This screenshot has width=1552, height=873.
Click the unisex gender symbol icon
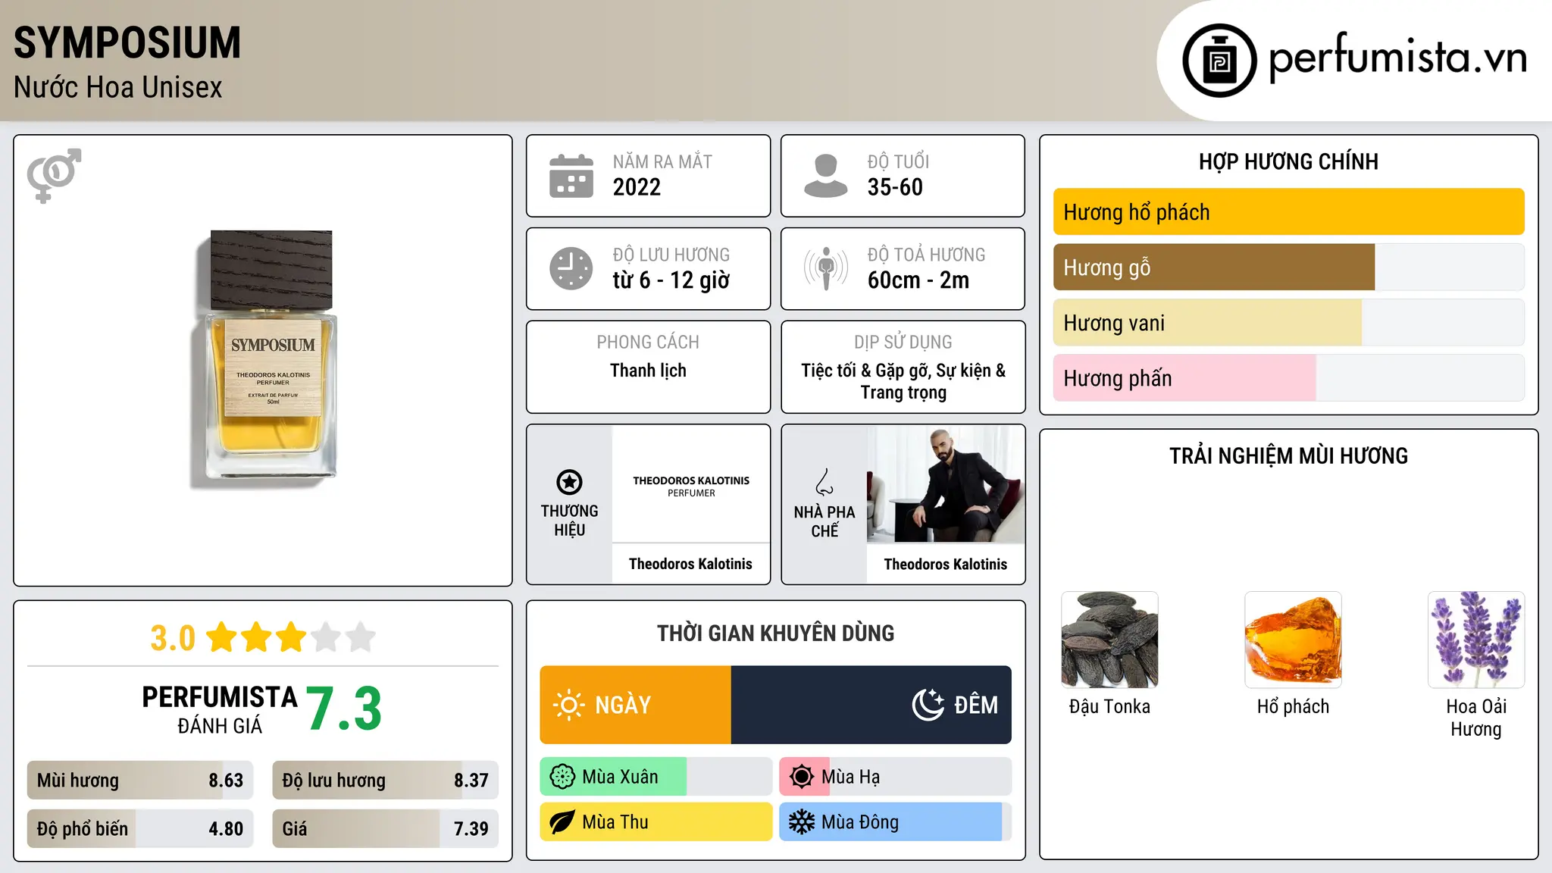click(54, 175)
